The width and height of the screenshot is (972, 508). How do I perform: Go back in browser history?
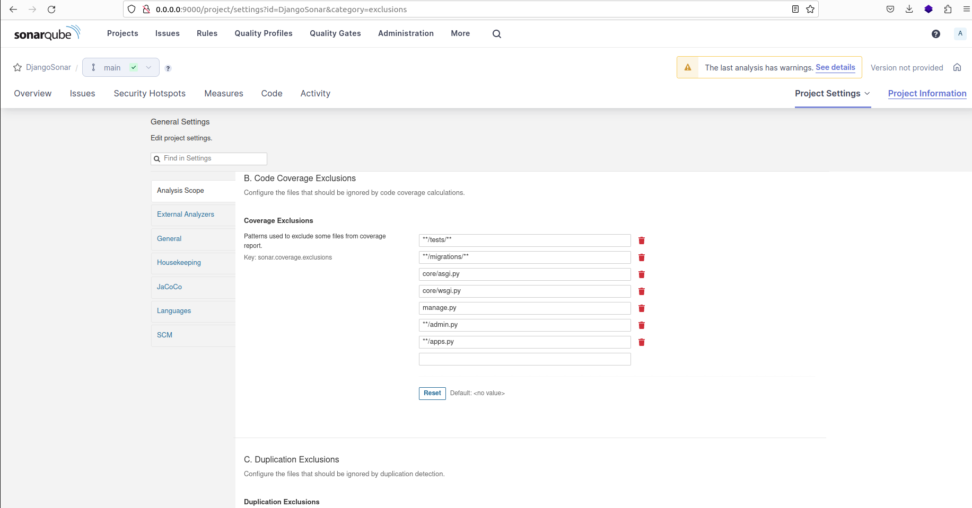[x=13, y=10]
